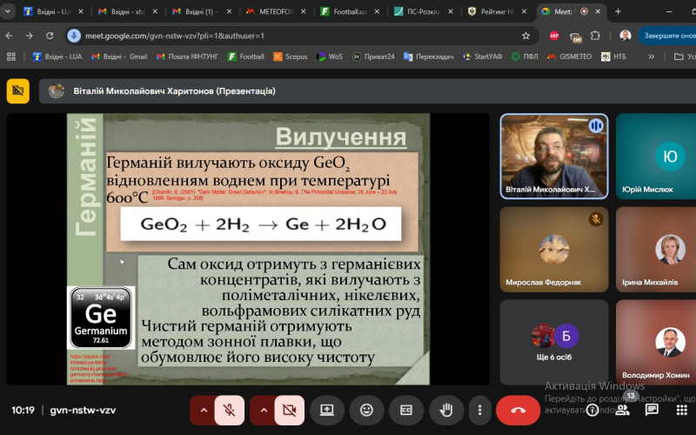Raise hand in the meeting
This screenshot has width=696, height=435.
[x=446, y=410]
